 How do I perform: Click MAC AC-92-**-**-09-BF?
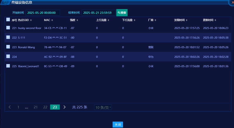click(55, 57)
